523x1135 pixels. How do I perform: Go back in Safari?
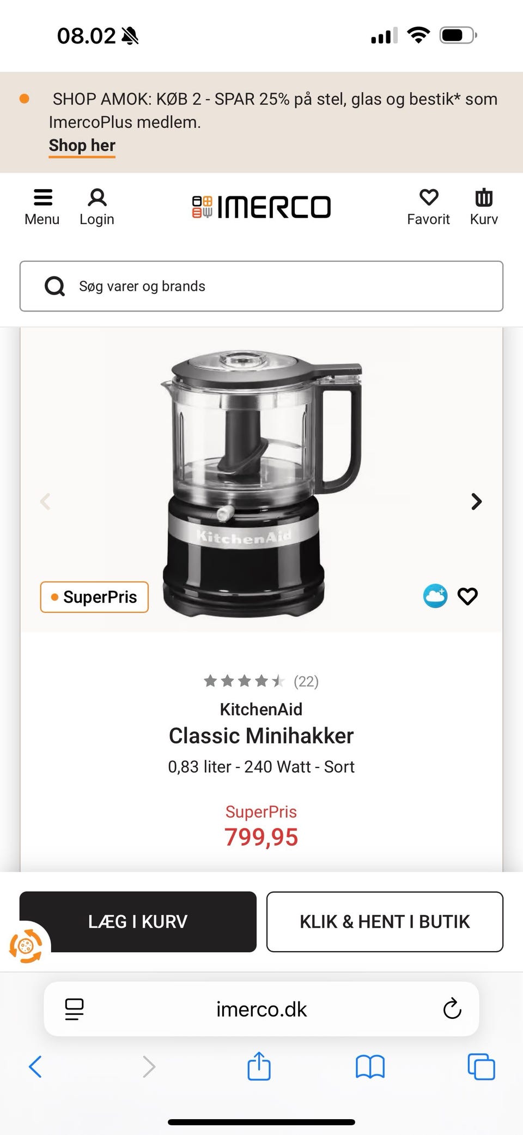(35, 1067)
